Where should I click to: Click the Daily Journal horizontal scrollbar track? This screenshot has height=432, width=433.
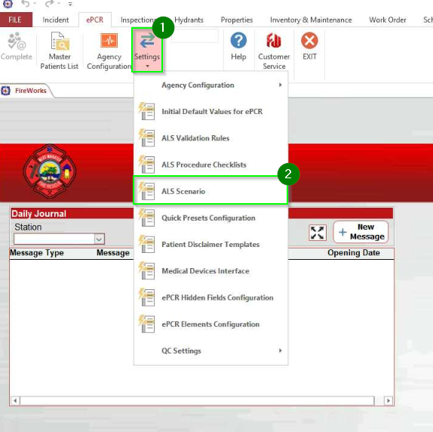click(197, 400)
